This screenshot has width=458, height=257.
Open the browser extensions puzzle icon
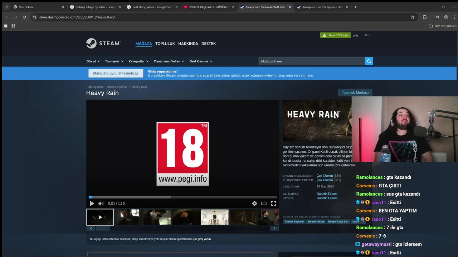pos(425,17)
